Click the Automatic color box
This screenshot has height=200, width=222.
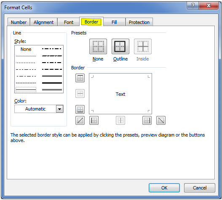35,109
